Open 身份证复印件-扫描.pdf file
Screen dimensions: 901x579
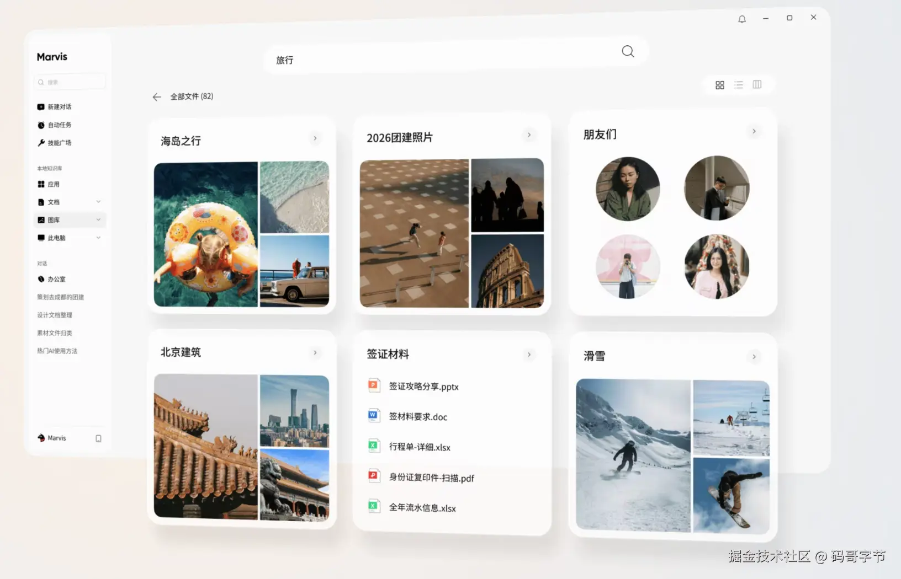[x=431, y=478]
